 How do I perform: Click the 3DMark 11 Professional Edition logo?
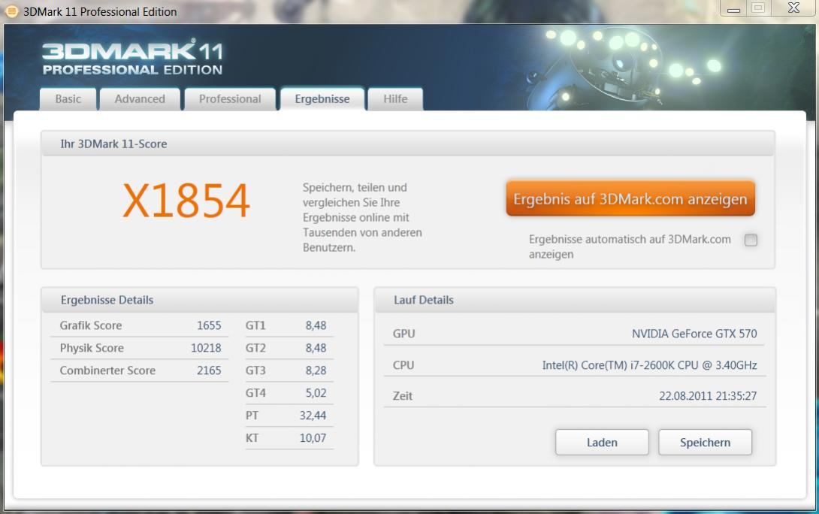133,57
